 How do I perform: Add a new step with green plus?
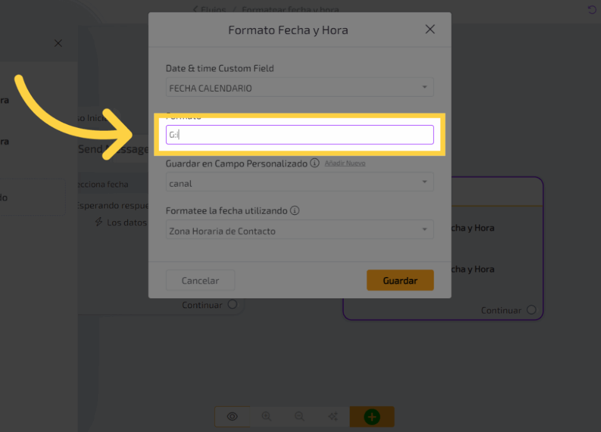click(372, 417)
